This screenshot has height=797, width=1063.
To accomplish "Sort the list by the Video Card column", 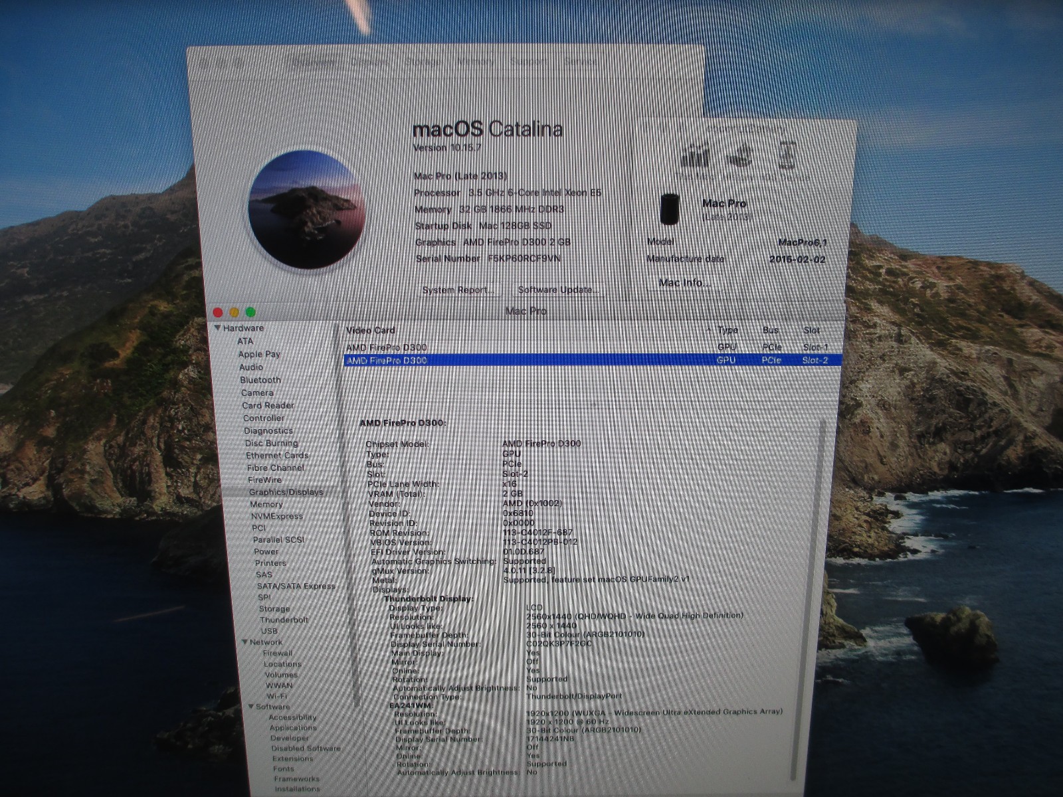I will tap(371, 331).
